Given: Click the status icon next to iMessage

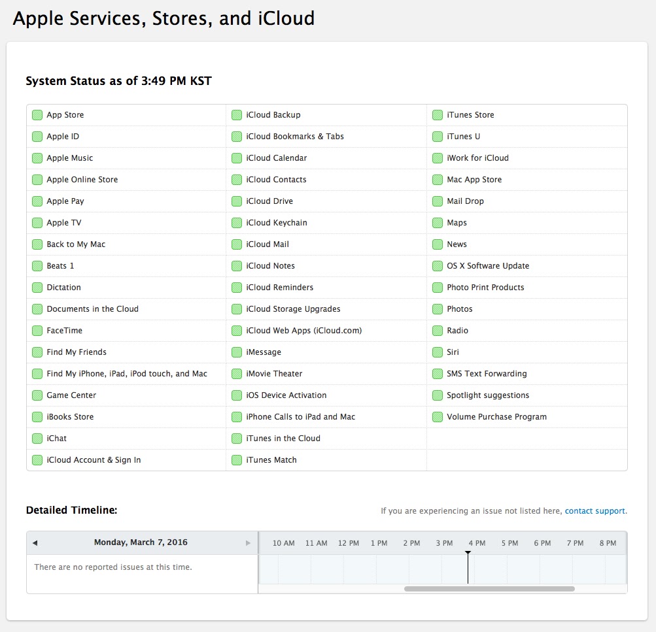Looking at the screenshot, I should point(237,352).
